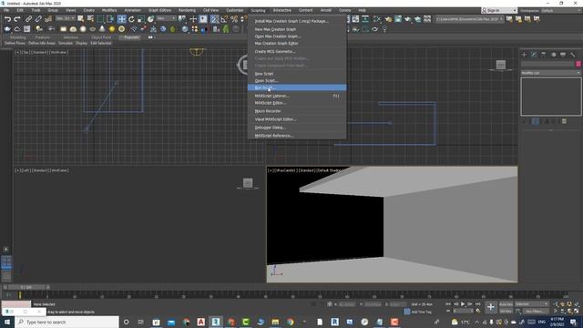
Task: Click the Rectangular Selection Region icon
Action: [101, 19]
